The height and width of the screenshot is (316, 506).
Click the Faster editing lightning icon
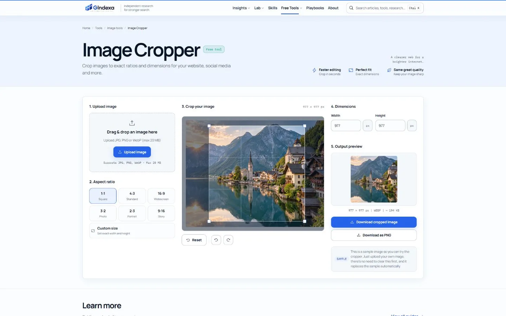coord(314,70)
